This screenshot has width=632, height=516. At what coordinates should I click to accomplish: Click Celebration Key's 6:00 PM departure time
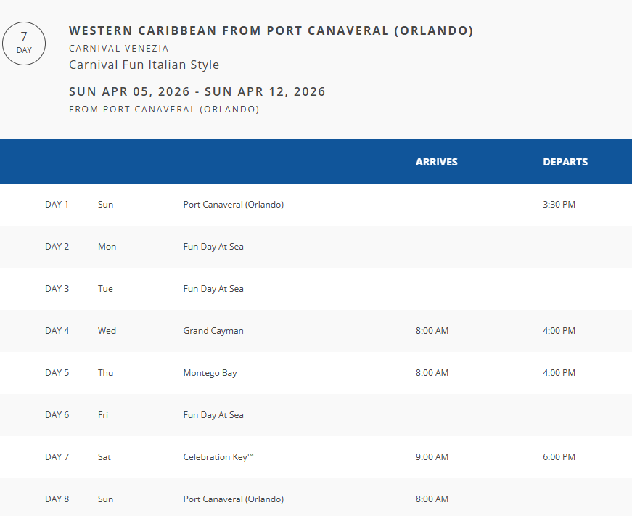559,457
